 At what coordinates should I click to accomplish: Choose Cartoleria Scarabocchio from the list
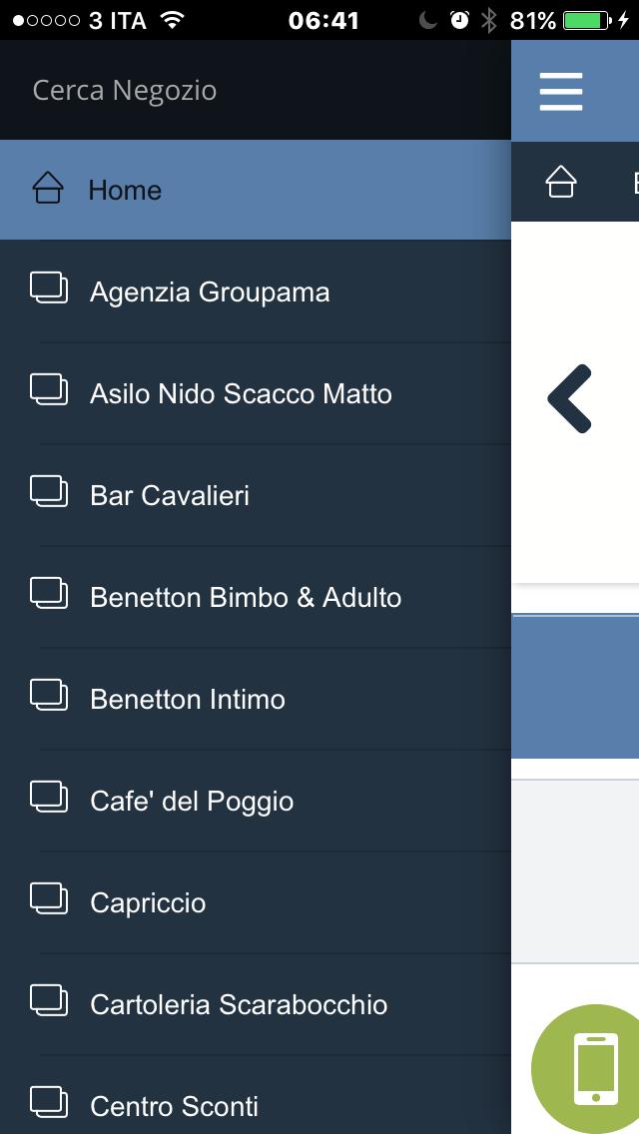(x=256, y=1004)
